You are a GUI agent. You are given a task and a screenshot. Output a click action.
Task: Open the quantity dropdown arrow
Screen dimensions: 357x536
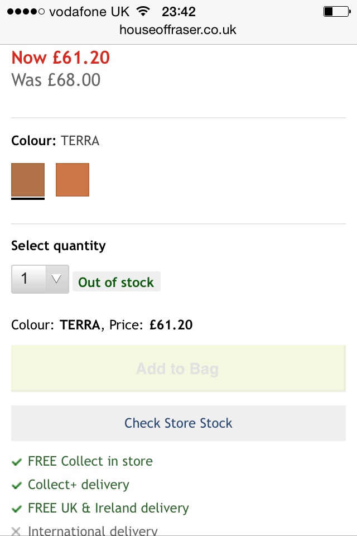coord(57,279)
